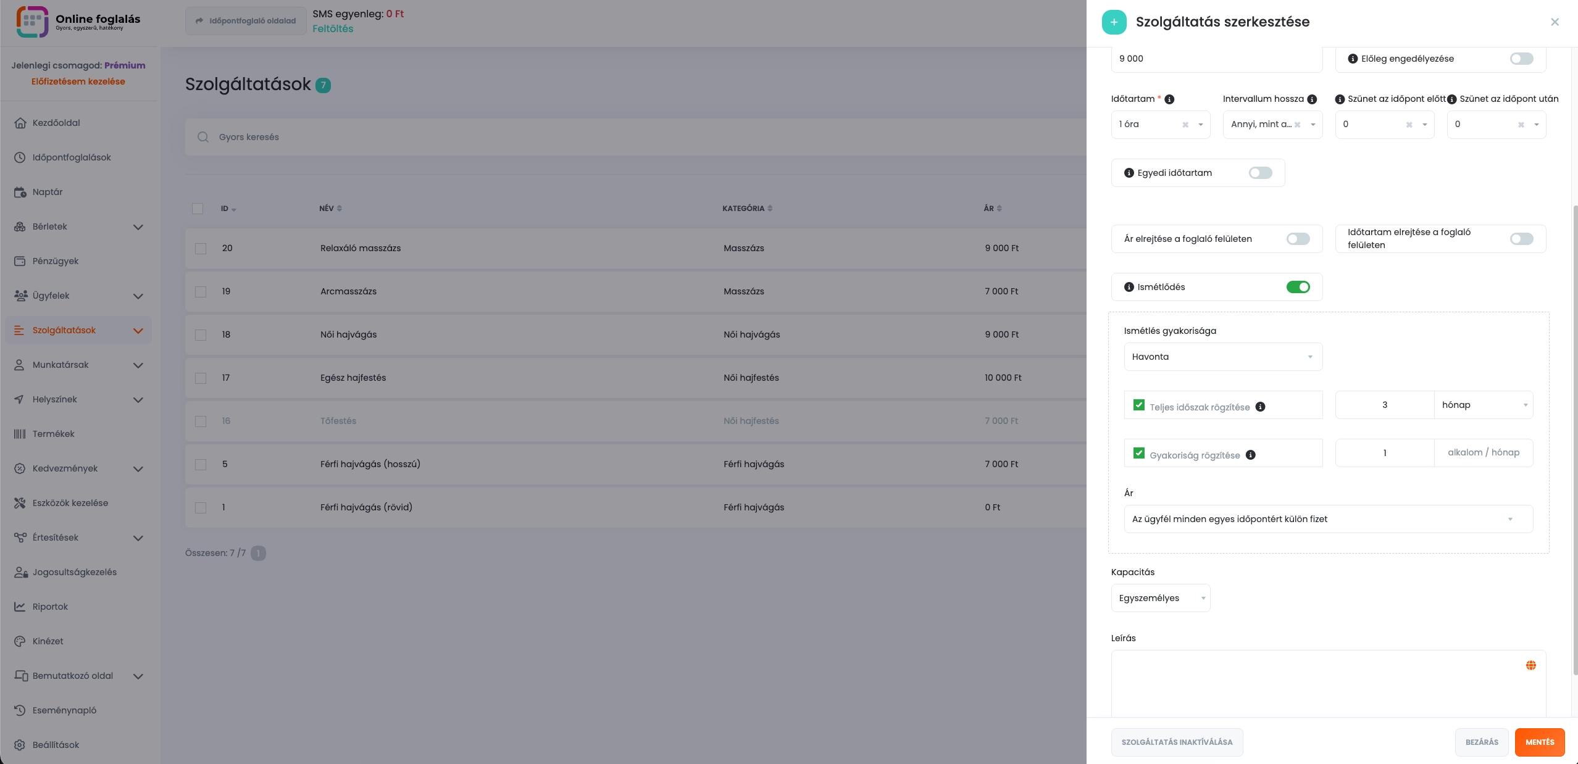Screen dimensions: 1578x764
Task: Click Szolgáltatás inaktíválása button
Action: point(1177,742)
